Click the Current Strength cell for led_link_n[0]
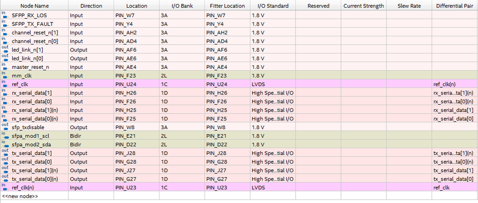 pos(363,58)
